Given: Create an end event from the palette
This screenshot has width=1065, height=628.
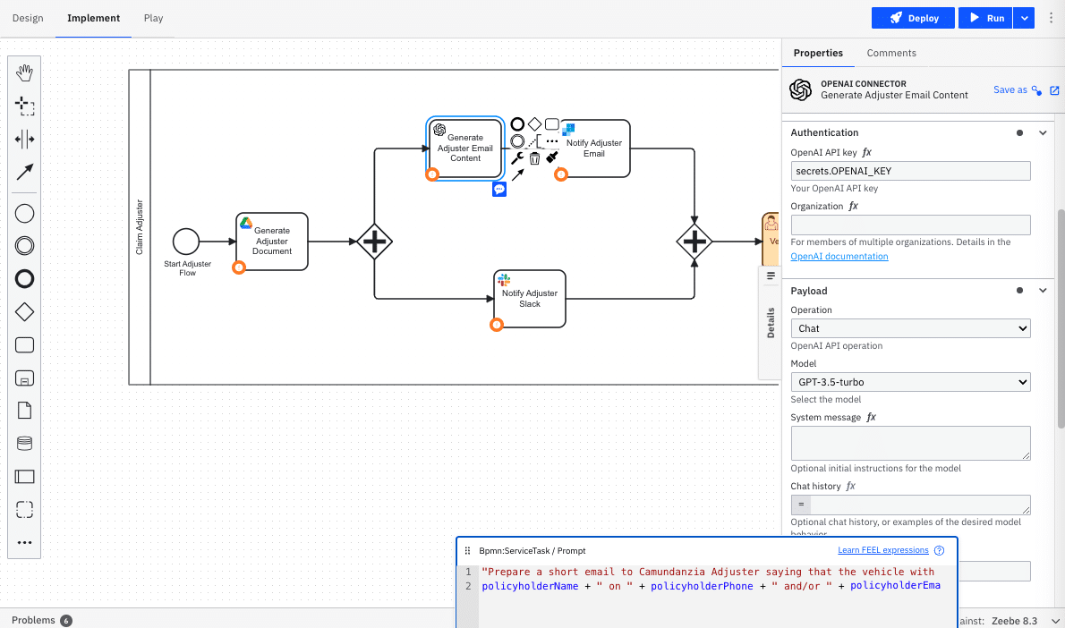Looking at the screenshot, I should (24, 279).
